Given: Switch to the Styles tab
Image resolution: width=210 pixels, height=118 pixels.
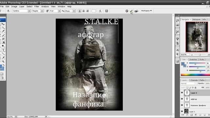Looking at the screenshot, I should pyautogui.click(x=201, y=59).
